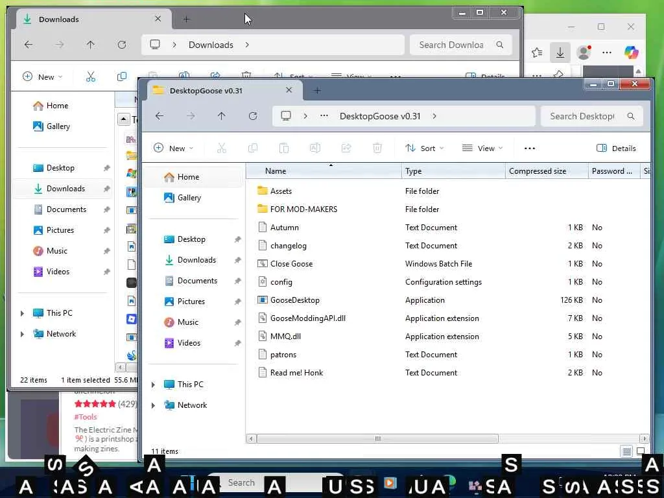Expand Network in Downloads window sidebar
Viewport: 664px width, 498px height.
(x=22, y=334)
